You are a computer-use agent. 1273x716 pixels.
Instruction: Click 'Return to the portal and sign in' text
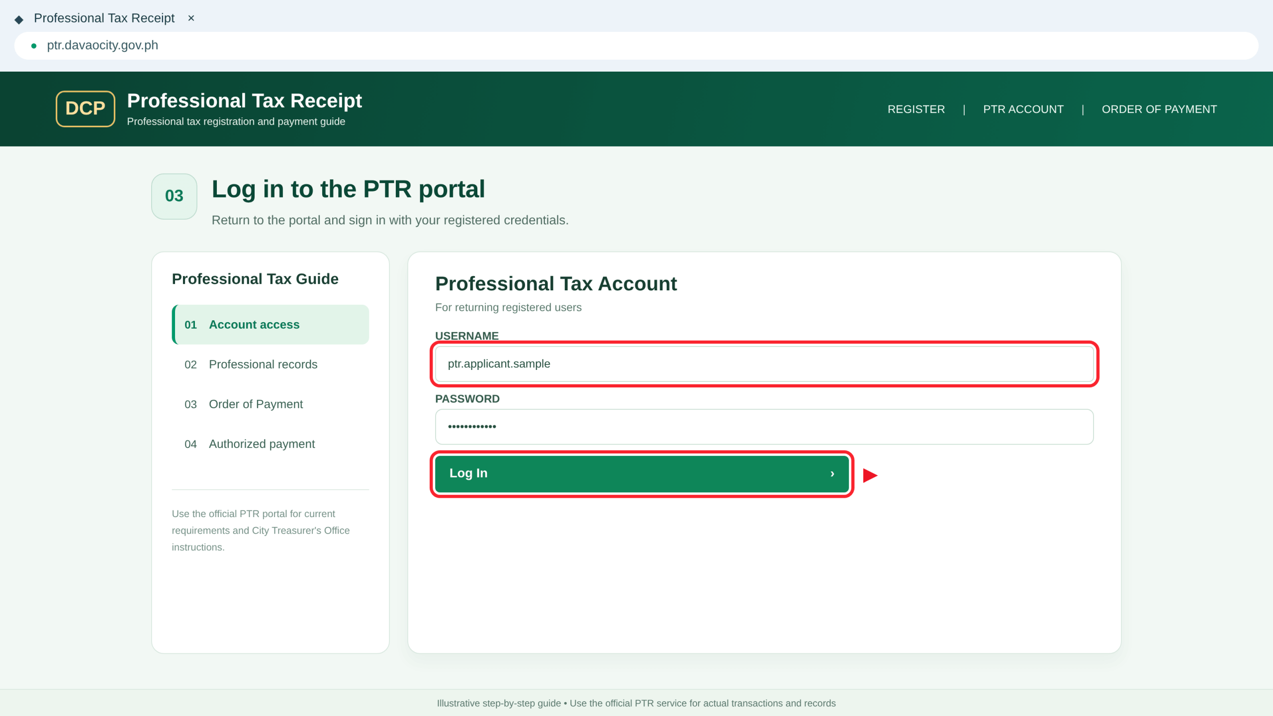coord(390,220)
